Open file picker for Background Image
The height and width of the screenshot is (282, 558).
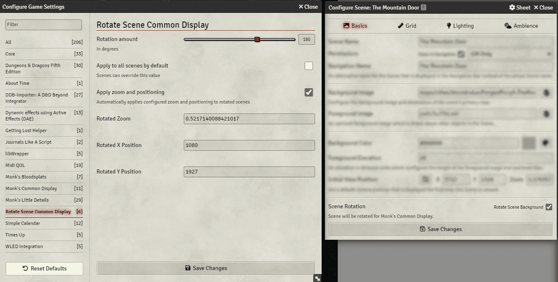[546, 93]
